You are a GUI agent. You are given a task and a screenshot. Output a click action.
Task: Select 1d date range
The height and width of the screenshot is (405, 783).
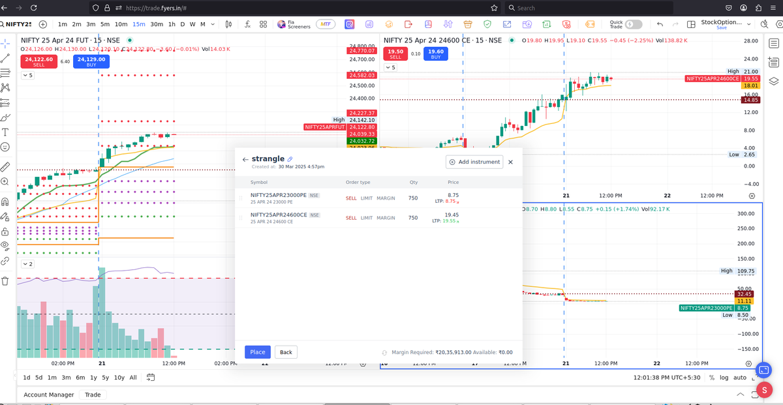26,378
